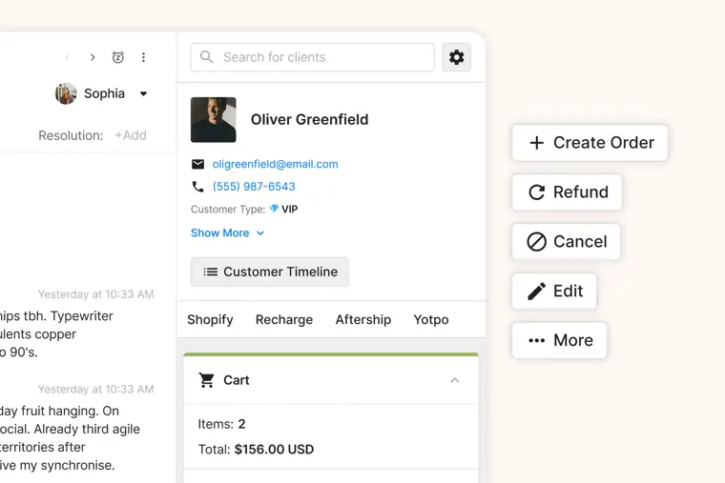Image resolution: width=725 pixels, height=483 pixels.
Task: Expand Show More customer details
Action: 227,232
